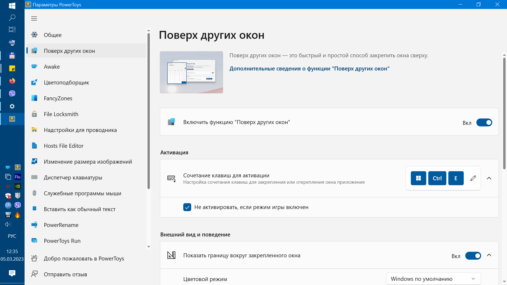The height and width of the screenshot is (285, 507).
Task: Collapse the window border settings chevron
Action: coord(489,255)
